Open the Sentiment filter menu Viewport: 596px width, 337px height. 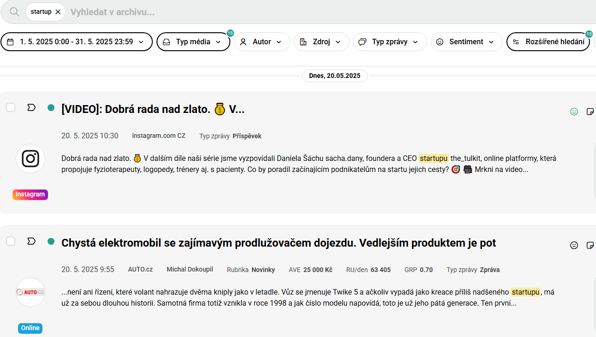[466, 42]
